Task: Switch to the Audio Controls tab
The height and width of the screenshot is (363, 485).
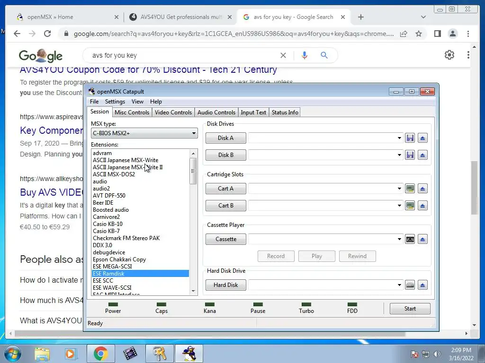Action: [x=216, y=112]
